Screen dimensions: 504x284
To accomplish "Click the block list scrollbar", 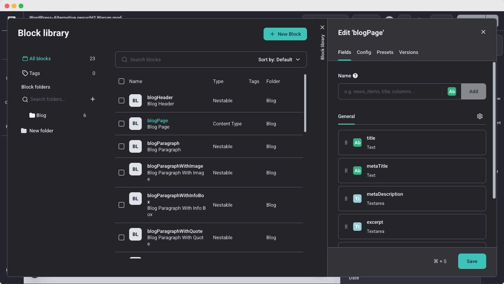I will click(305, 103).
